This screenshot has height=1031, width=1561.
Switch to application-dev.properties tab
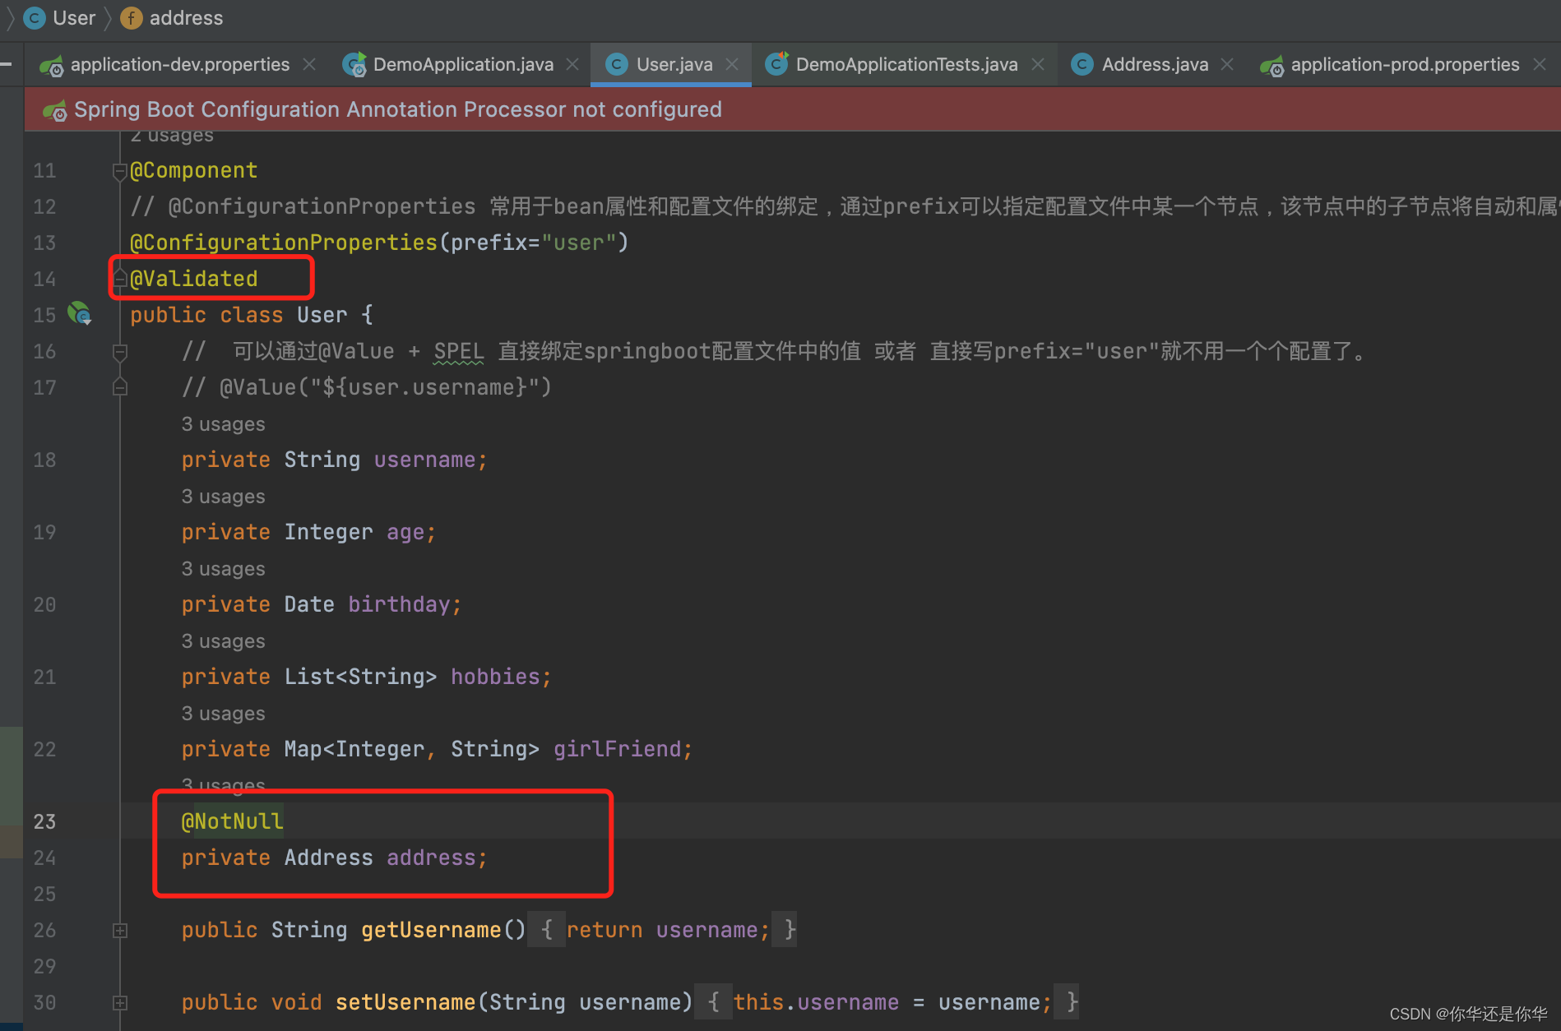pyautogui.click(x=179, y=64)
